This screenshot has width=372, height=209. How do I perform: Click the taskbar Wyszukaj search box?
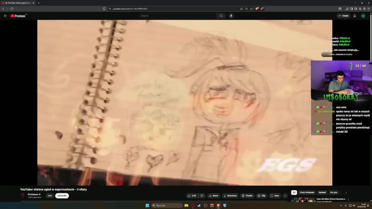click(167, 206)
